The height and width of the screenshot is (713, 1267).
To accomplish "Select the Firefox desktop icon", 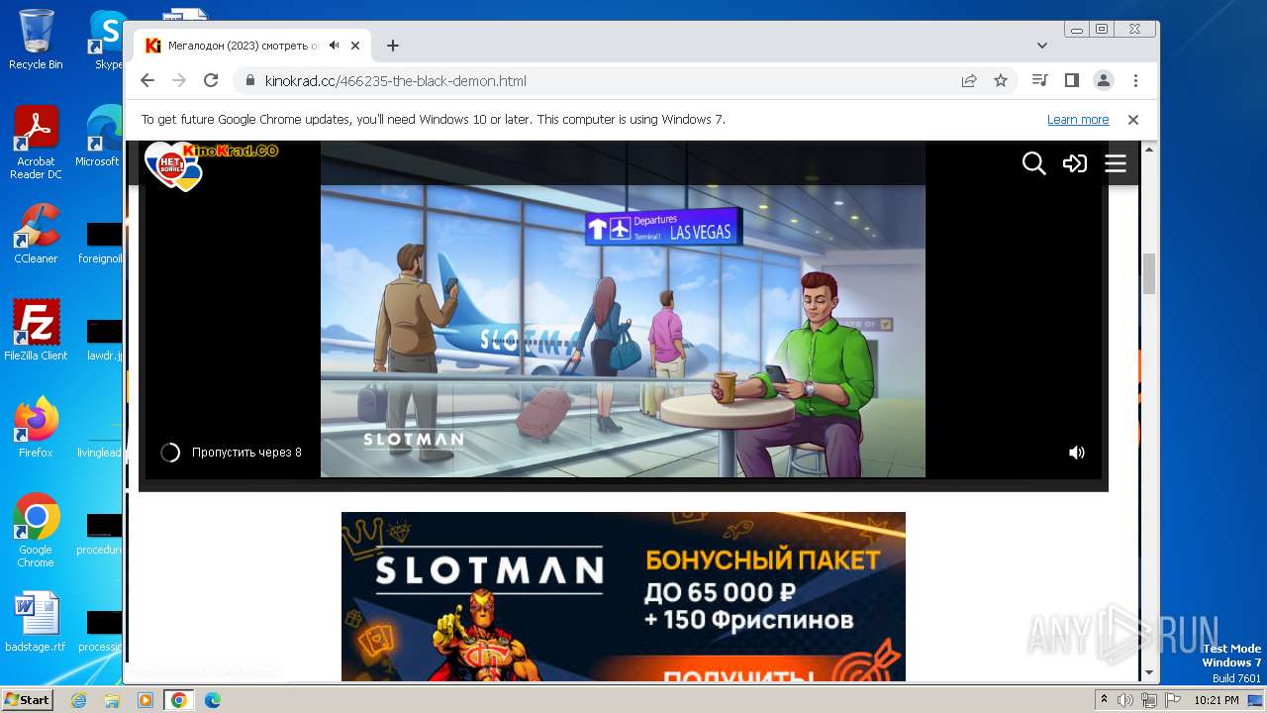I will point(36,427).
